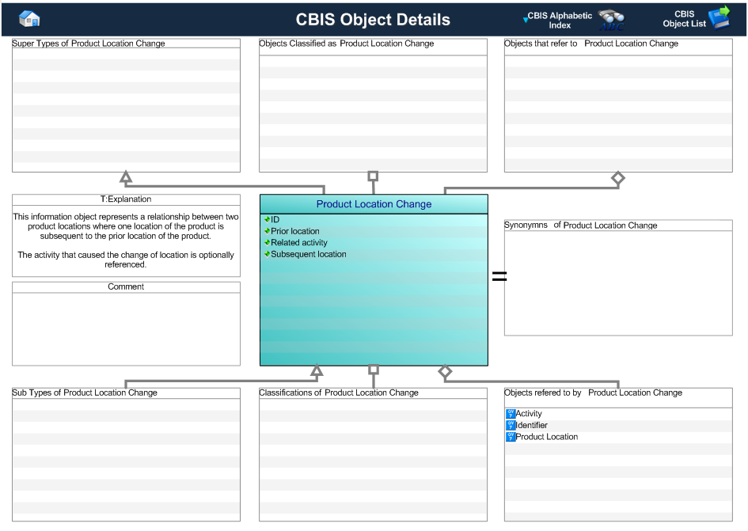Screen dimensions: 748x531
Task: Click the T:Explanation header
Action: pos(126,199)
